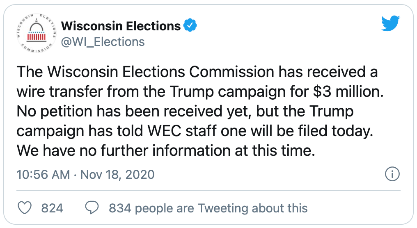Open '834 people are Tweeting about this'
Viewport: 417px width, 228px height.
208,208
